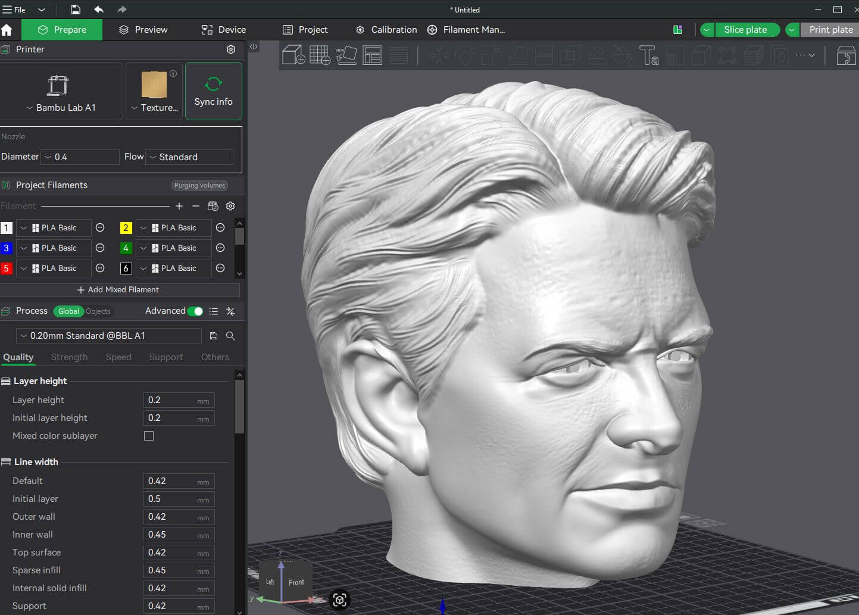Click the Purging volumes button
The image size is (859, 615).
click(x=199, y=185)
